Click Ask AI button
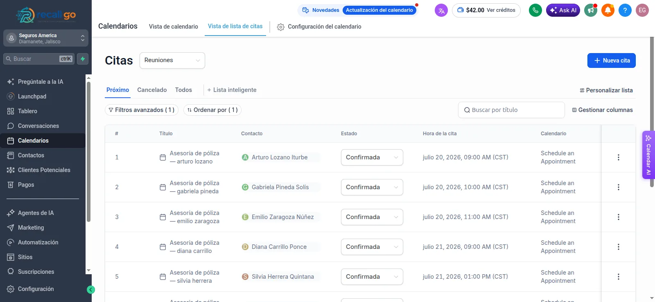The height and width of the screenshot is (302, 655). click(563, 10)
